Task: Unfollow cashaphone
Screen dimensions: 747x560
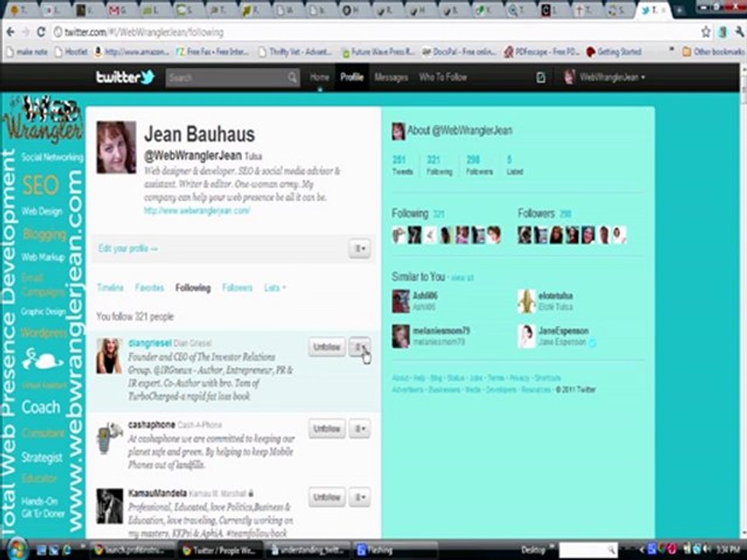Action: (x=327, y=429)
